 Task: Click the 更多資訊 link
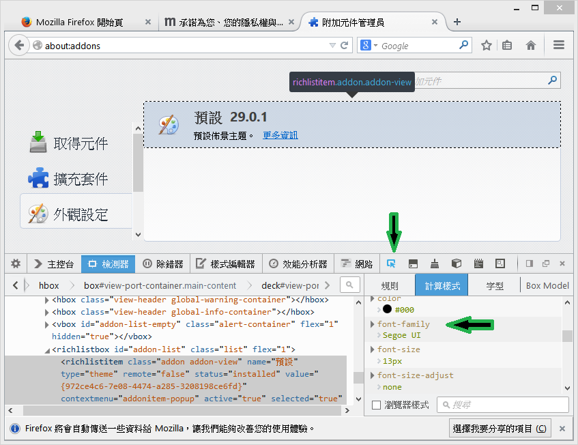pyautogui.click(x=280, y=135)
